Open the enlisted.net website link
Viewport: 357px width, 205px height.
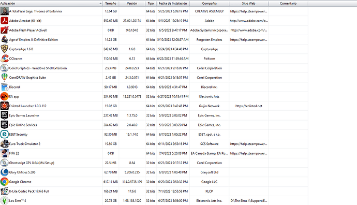[249, 106]
